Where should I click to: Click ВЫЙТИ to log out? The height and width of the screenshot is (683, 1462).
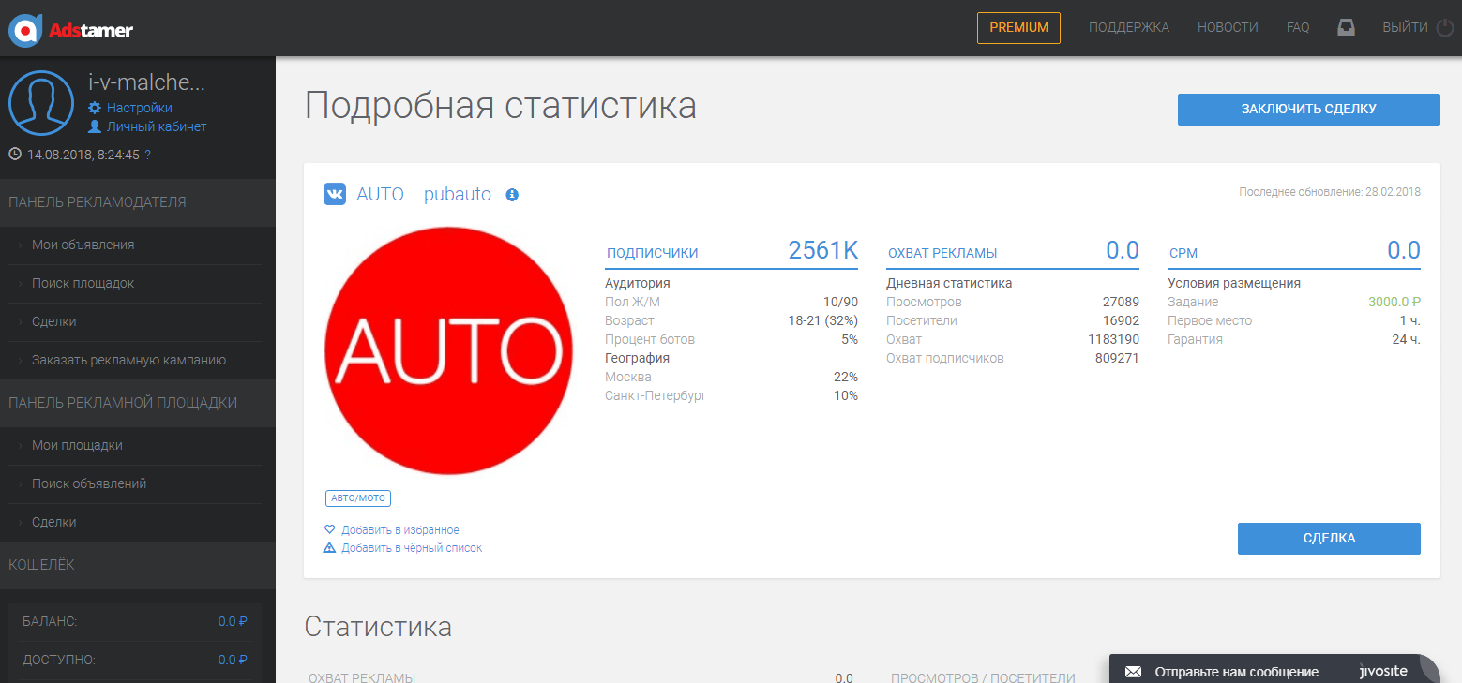pyautogui.click(x=1405, y=27)
